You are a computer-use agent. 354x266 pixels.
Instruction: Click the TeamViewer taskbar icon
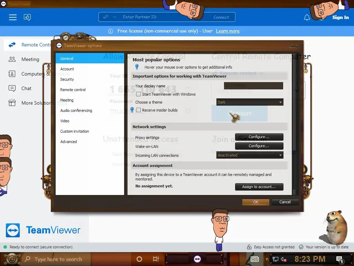tap(197, 259)
